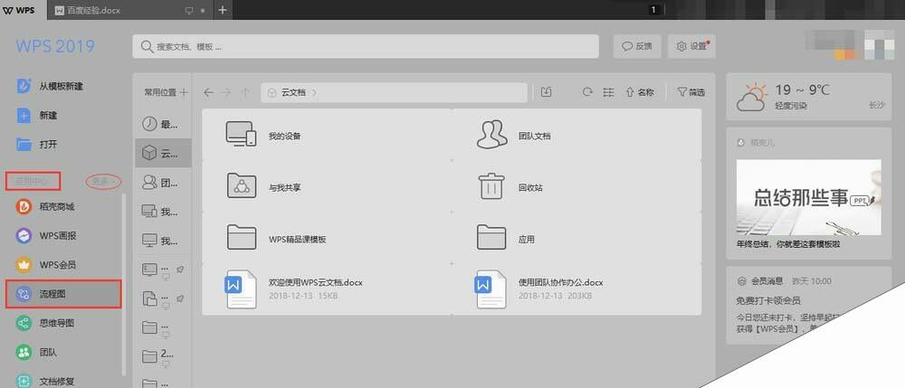Click the 打开 folder icon
The height and width of the screenshot is (388, 905).
pos(24,144)
